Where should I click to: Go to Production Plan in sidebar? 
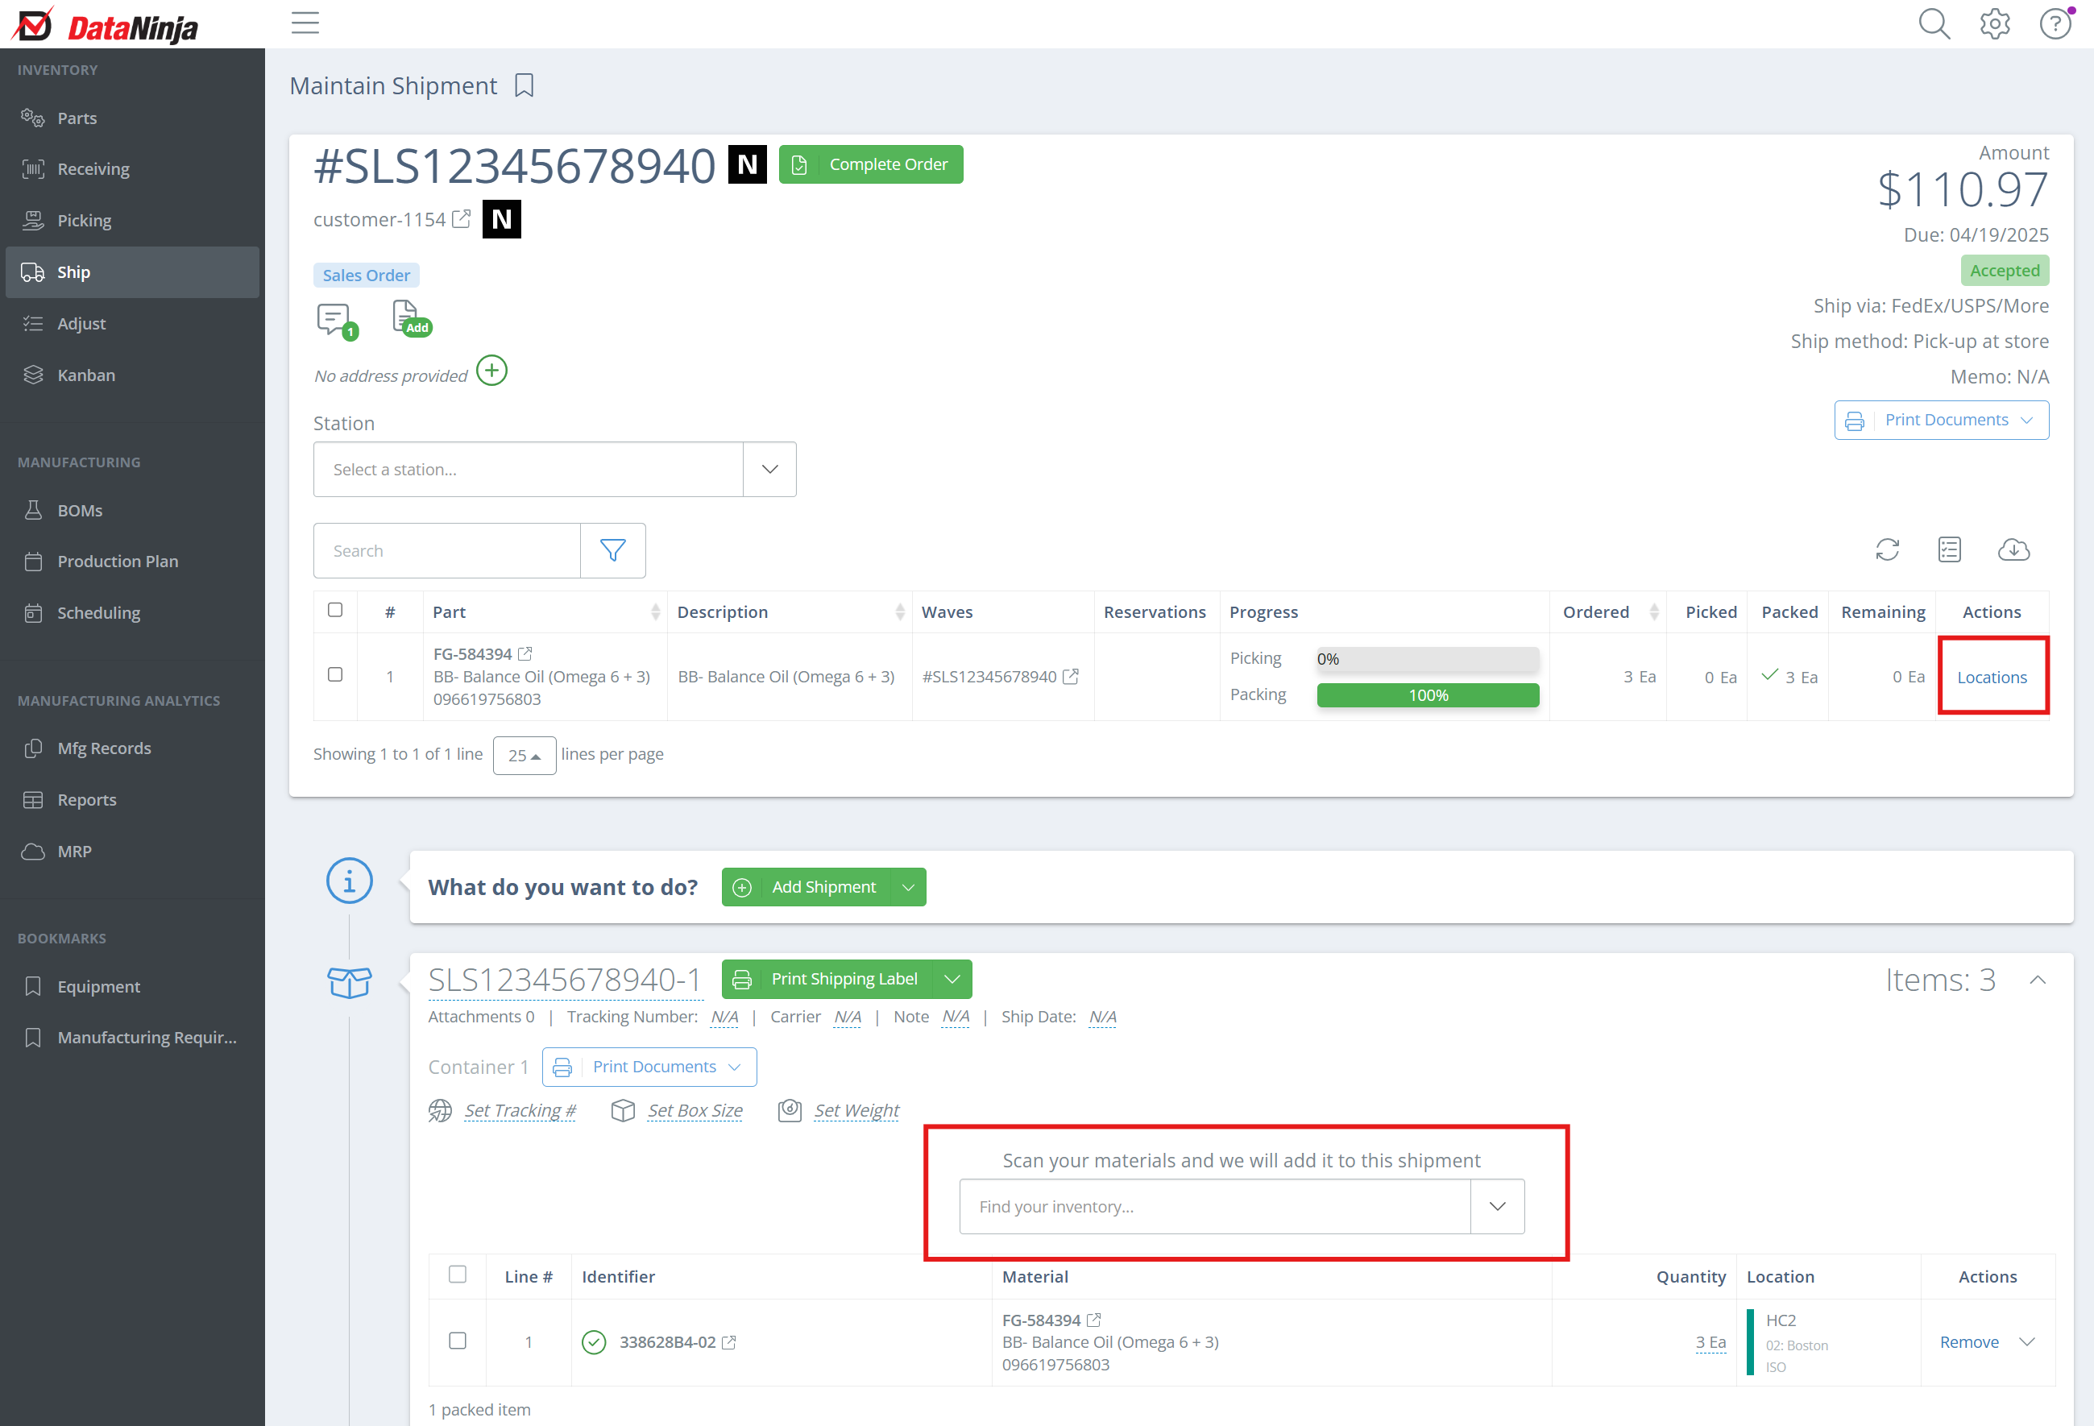[117, 562]
